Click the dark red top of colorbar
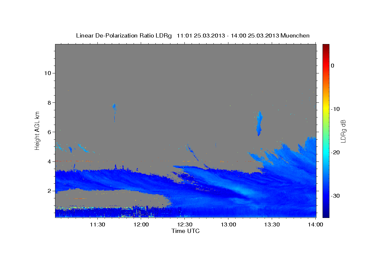Image resolution: width=391 pixels, height=261 pixels. click(x=326, y=47)
